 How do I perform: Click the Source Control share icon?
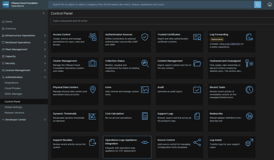point(197,142)
